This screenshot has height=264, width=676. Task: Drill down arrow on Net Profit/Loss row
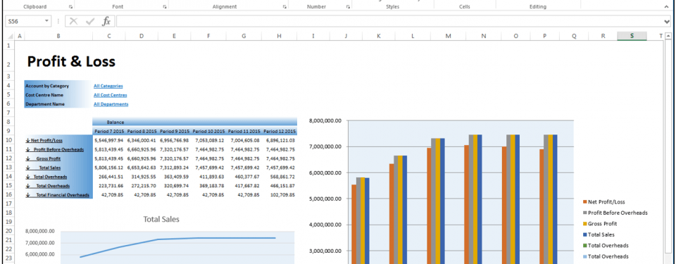[x=27, y=140]
